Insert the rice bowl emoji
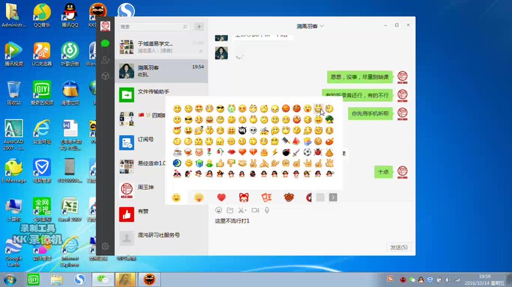The height and width of the screenshot is (287, 512). (x=188, y=153)
